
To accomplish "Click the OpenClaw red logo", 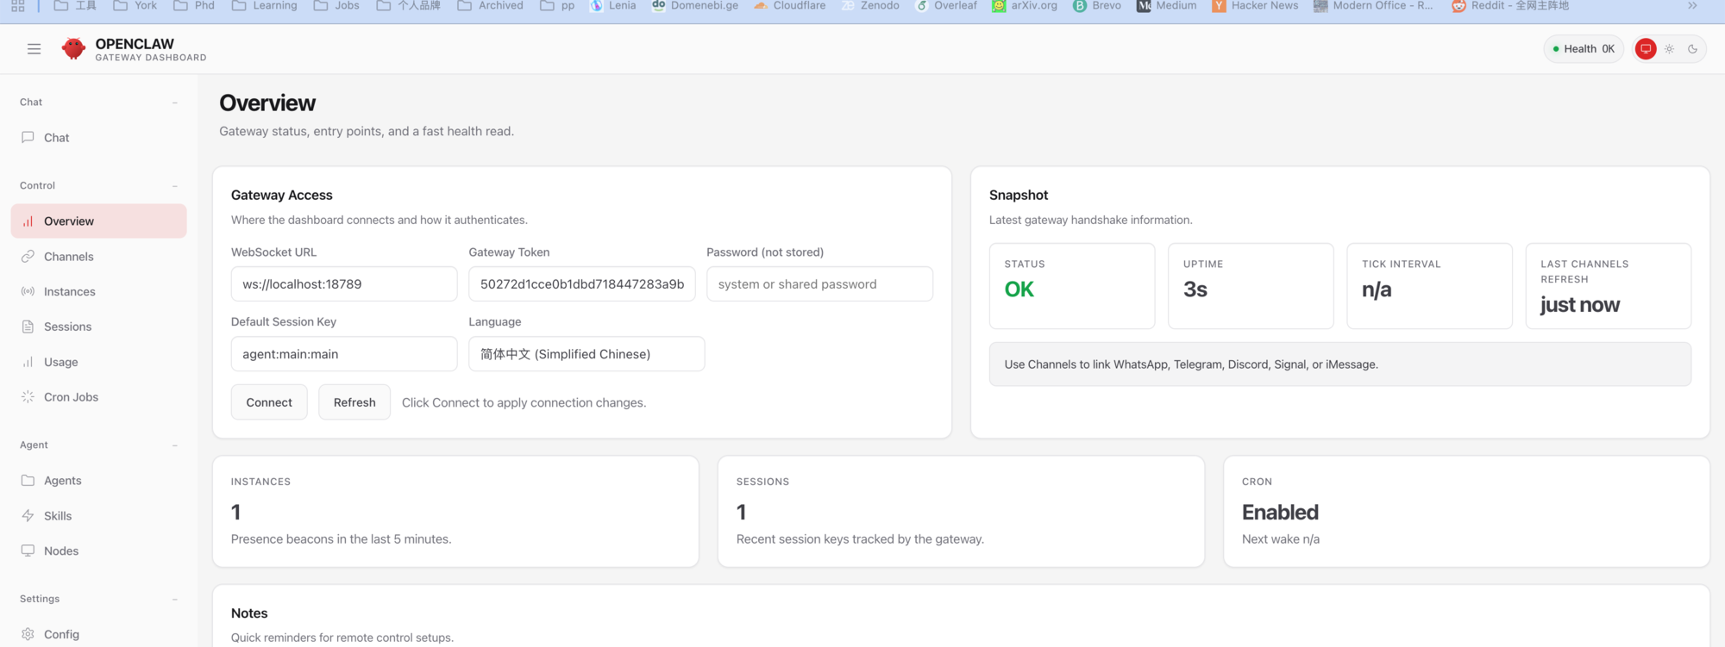I will (x=74, y=49).
